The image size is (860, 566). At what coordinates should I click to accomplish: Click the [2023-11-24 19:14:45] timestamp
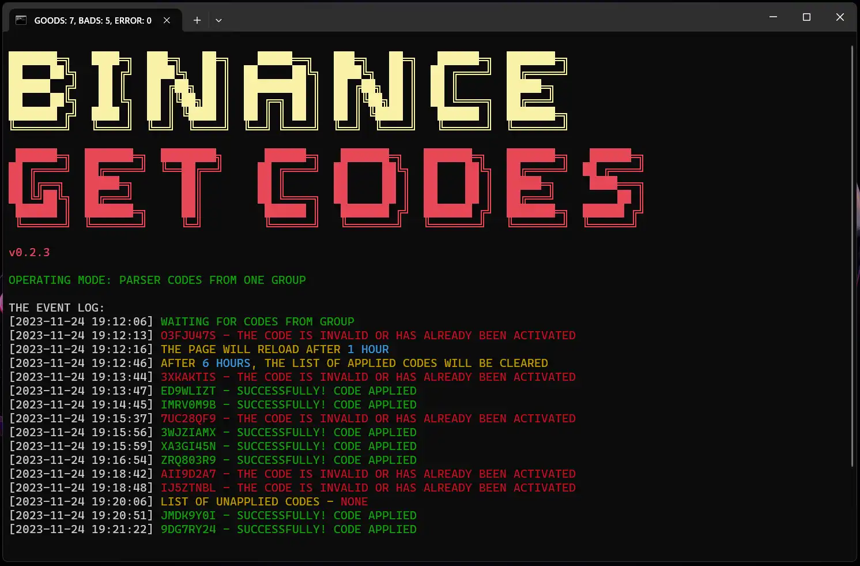coord(81,404)
